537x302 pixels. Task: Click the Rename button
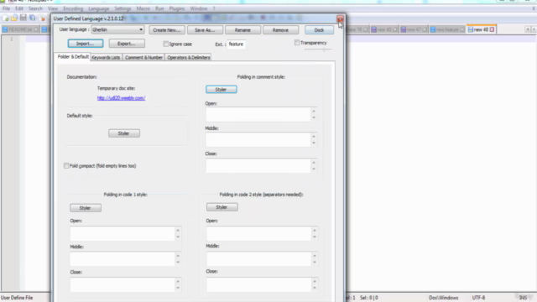click(x=242, y=30)
